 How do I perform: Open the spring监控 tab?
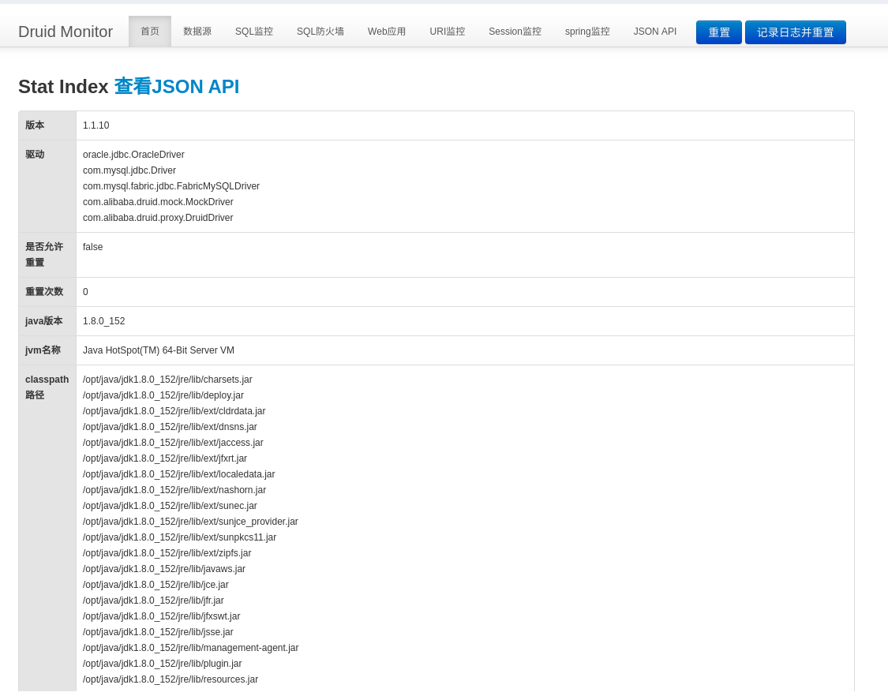coord(586,32)
